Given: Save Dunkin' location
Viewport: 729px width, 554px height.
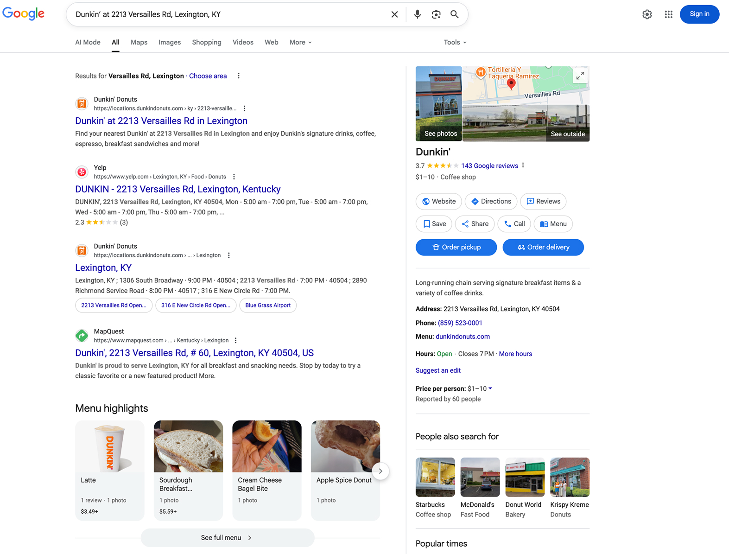Looking at the screenshot, I should (x=434, y=224).
